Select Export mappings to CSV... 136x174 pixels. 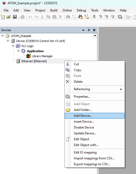coord(95,164)
